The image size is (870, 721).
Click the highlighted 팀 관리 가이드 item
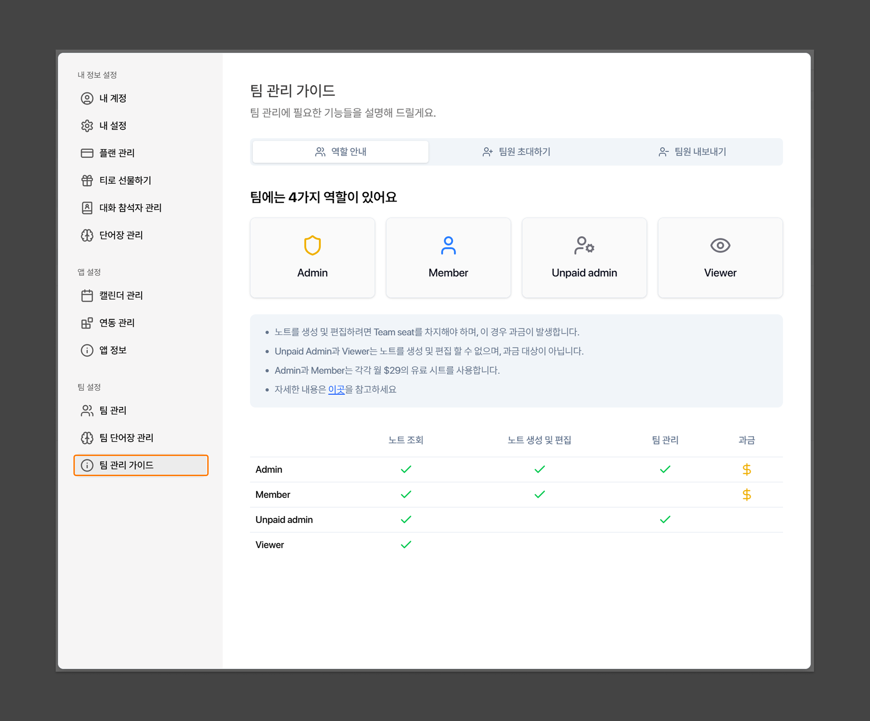(141, 465)
